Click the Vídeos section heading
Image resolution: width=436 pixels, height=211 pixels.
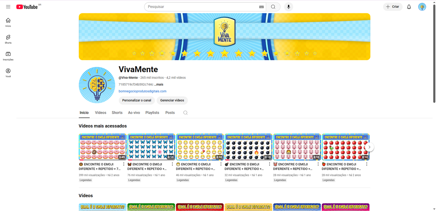[86, 196]
